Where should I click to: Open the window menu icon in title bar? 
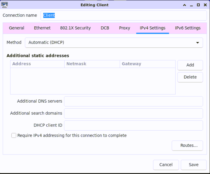[x=5, y=5]
